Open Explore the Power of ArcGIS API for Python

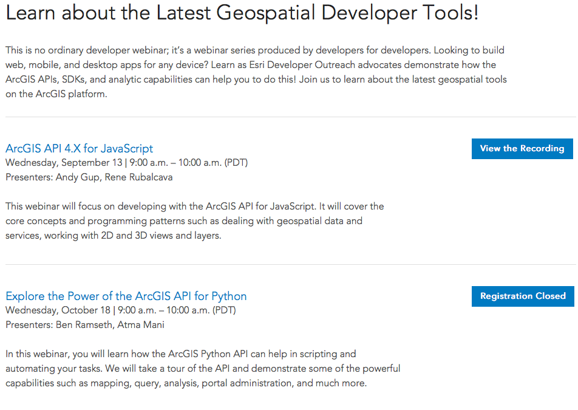(x=126, y=296)
